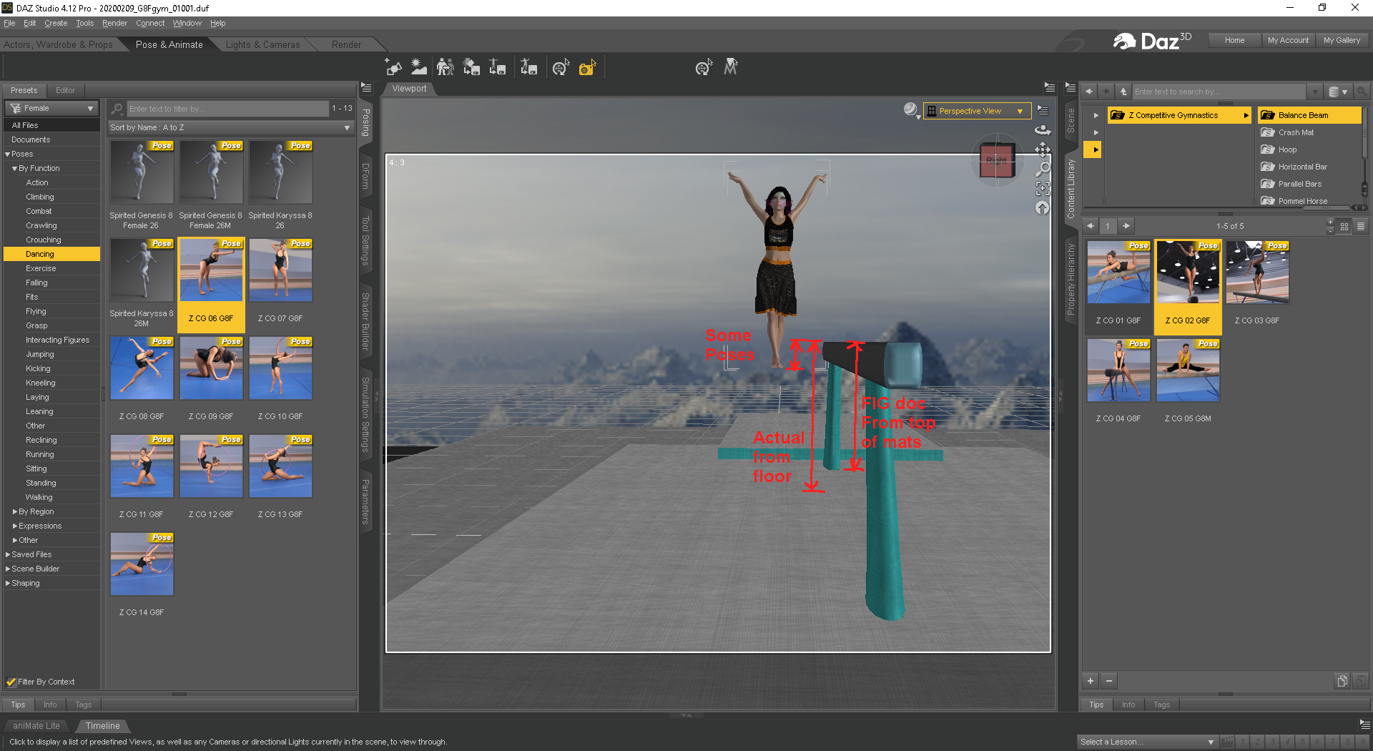Open the Parameters side tab
1373x751 pixels.
click(x=365, y=501)
